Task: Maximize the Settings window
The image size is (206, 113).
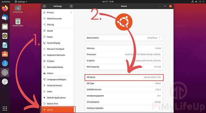Action: click(165, 6)
